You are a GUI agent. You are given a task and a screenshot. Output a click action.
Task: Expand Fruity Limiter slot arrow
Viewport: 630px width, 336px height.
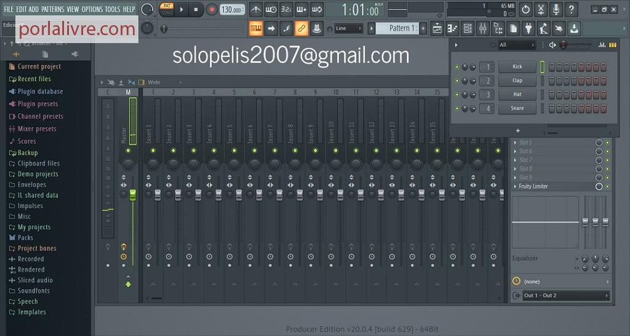tap(515, 186)
